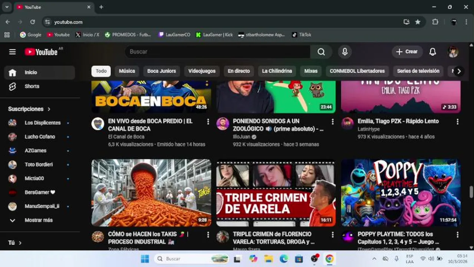Screen dimensions: 474x267
Task: Select the En directo filter chip
Action: pos(239,71)
